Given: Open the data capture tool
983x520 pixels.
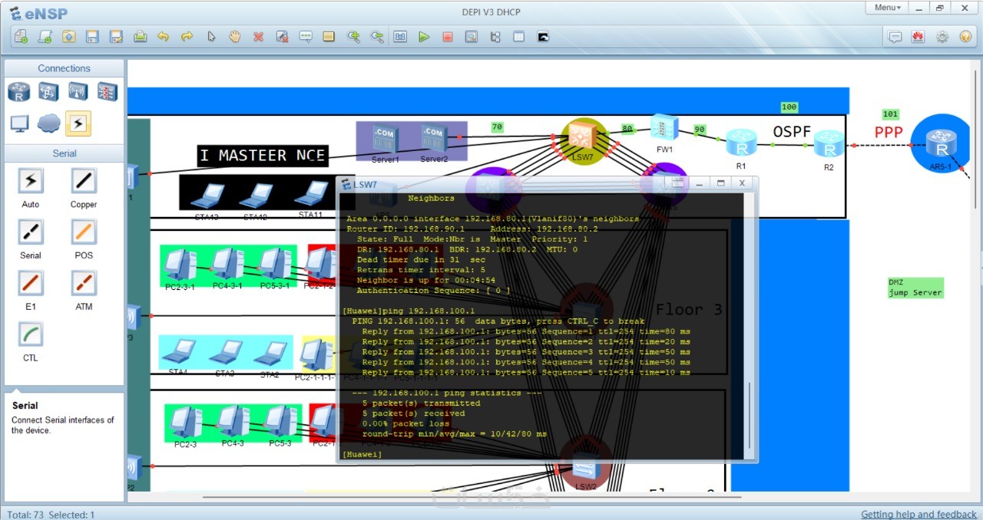Looking at the screenshot, I should click(472, 36).
